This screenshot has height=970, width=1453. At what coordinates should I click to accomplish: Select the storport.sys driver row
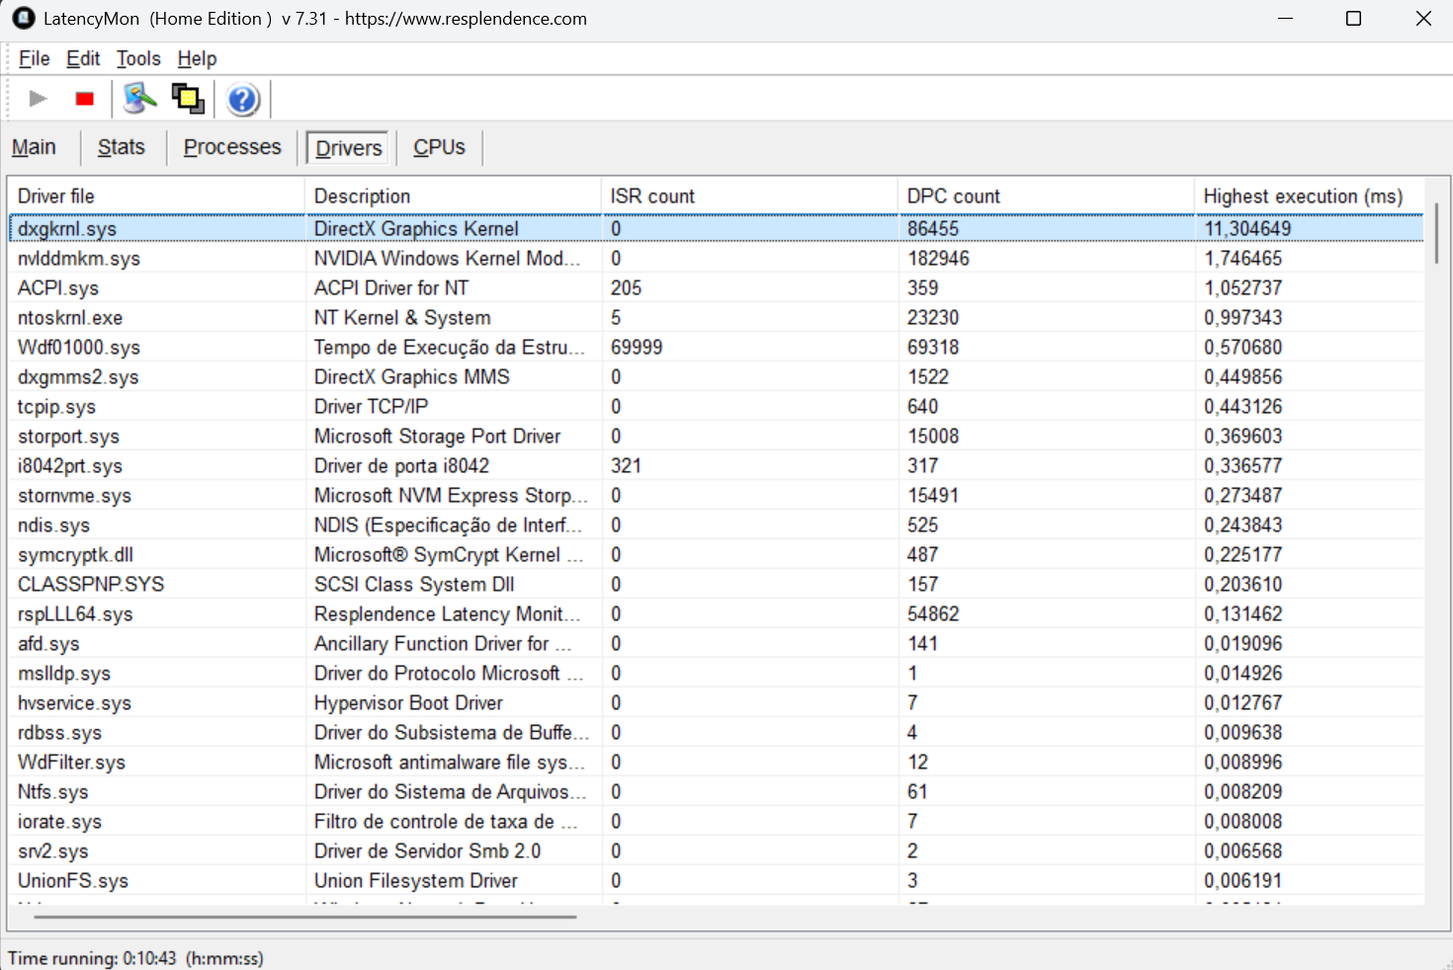[x=717, y=436]
